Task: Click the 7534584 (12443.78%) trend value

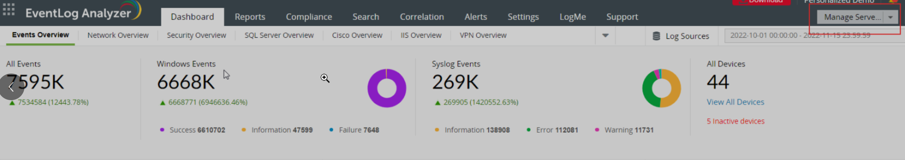Action: tap(53, 102)
